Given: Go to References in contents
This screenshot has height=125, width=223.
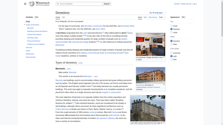Looking at the screenshot, I should pos(30,54).
